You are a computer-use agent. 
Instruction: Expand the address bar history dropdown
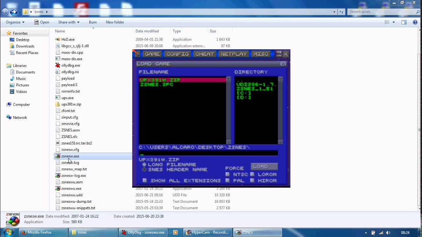tap(334, 12)
